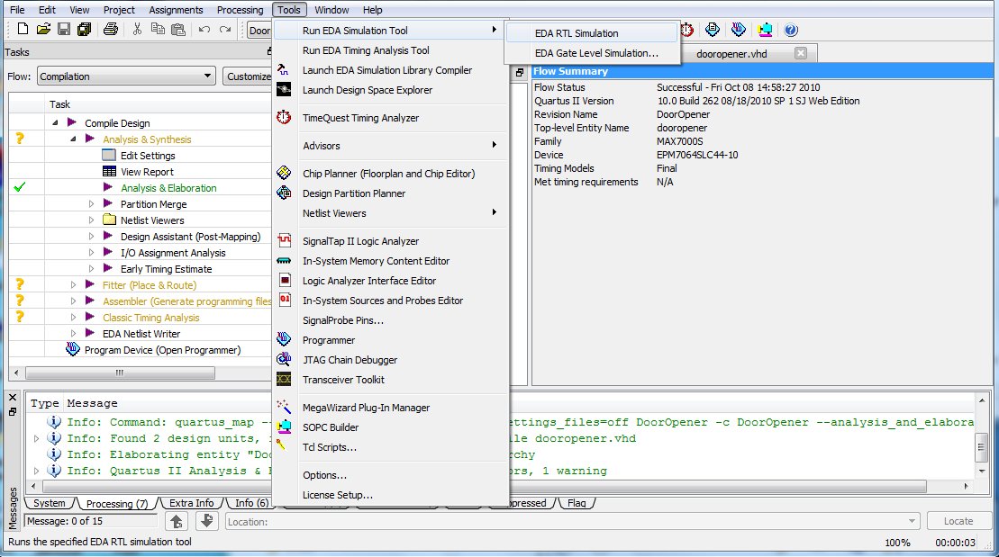
Task: Expand the Fitter (Place & Route) task
Action: [x=73, y=284]
